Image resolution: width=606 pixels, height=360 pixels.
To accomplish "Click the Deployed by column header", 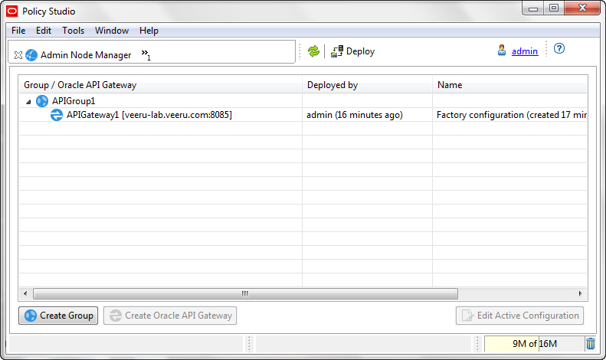I will point(367,85).
